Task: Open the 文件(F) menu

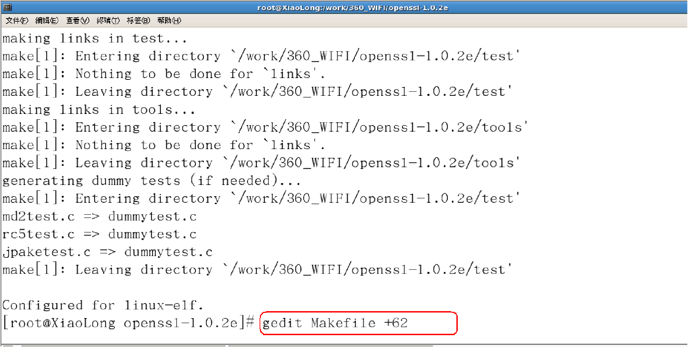Action: coord(17,21)
